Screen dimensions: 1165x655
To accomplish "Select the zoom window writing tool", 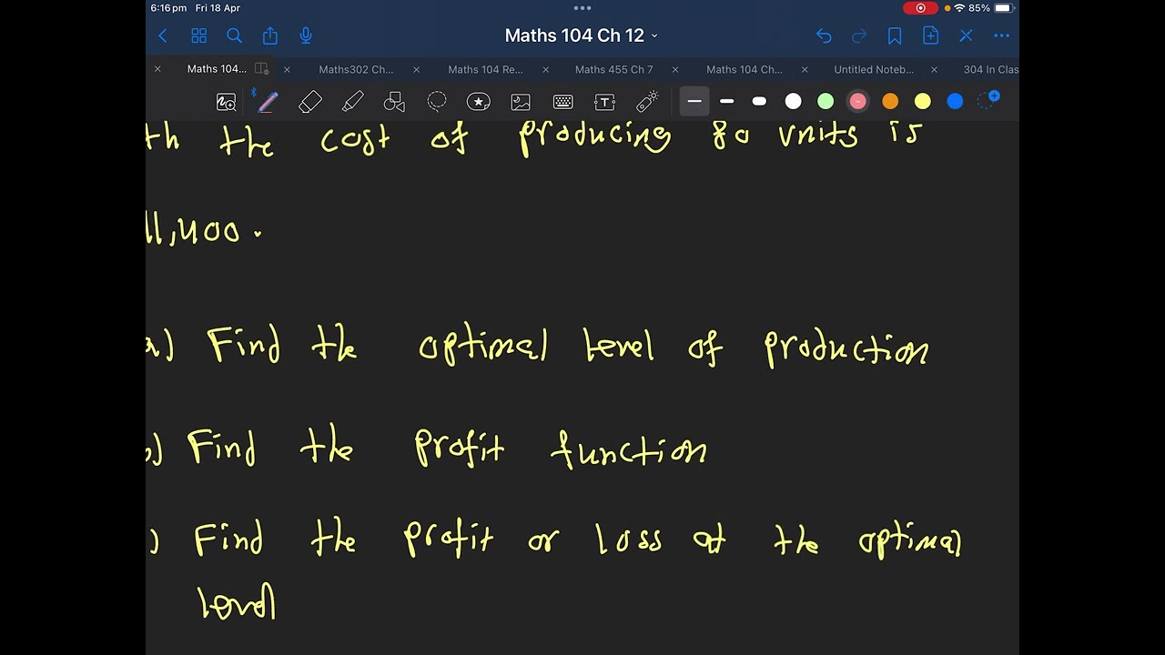I will tap(226, 102).
